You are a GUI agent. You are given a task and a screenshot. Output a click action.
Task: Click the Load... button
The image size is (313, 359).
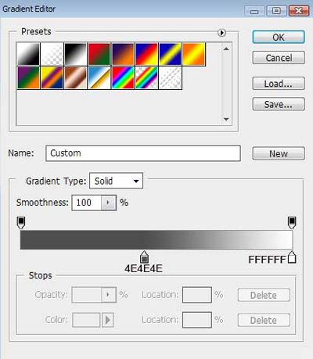[279, 84]
